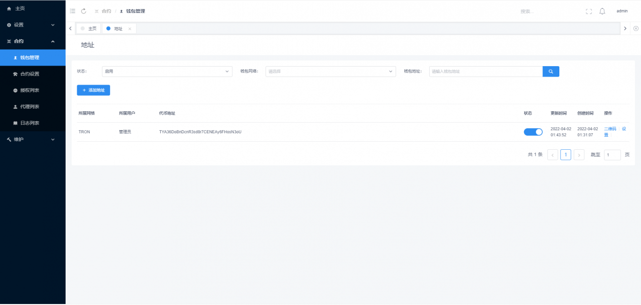Collapse the 合约 sidebar menu
641x305 pixels.
33,41
